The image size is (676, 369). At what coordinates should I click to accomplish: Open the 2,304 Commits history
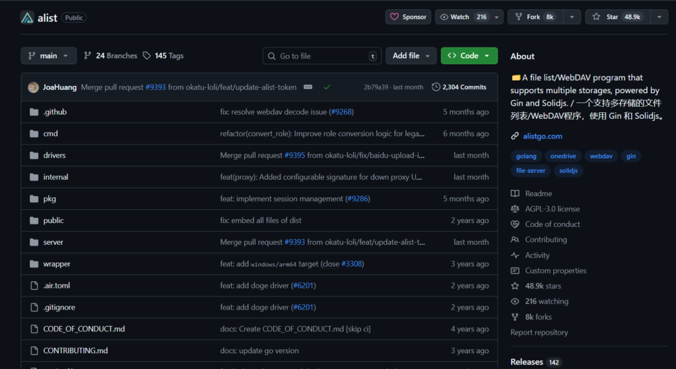click(x=459, y=87)
